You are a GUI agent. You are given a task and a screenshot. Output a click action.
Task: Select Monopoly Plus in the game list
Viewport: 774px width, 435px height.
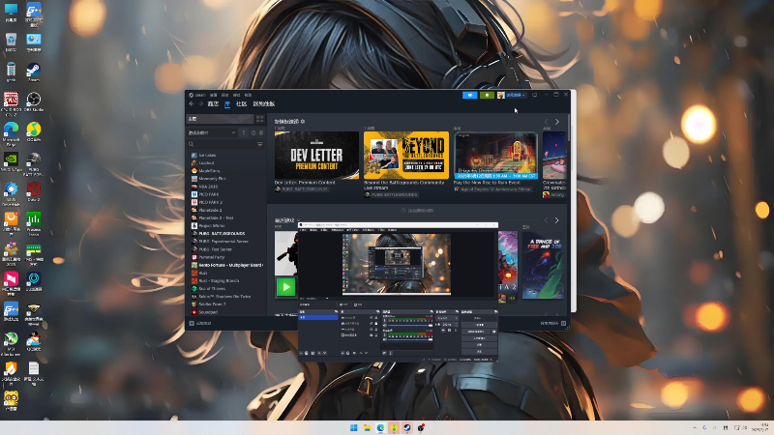point(212,179)
